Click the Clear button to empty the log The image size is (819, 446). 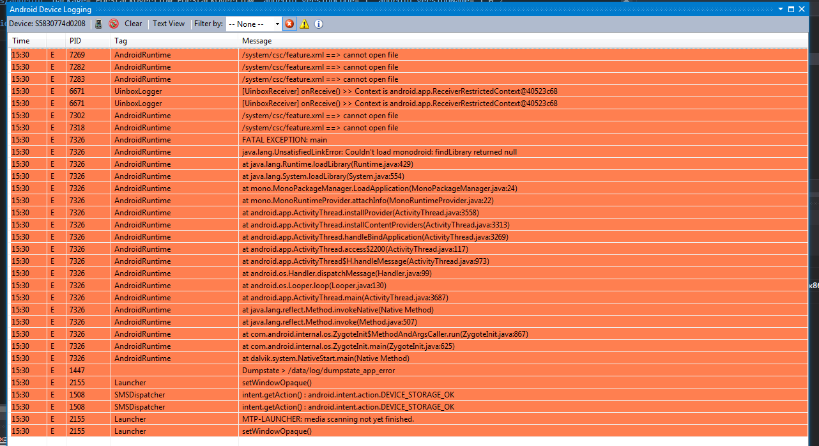pos(133,24)
